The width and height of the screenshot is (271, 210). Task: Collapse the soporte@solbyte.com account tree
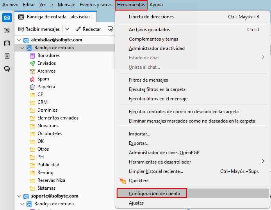click(x=19, y=196)
